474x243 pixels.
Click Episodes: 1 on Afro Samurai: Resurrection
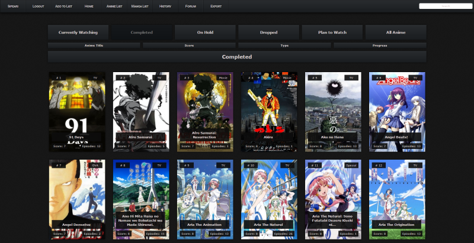[220, 146]
